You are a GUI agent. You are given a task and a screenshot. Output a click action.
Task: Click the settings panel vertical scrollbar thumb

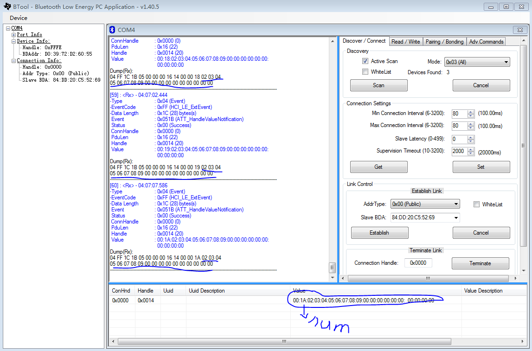click(523, 146)
